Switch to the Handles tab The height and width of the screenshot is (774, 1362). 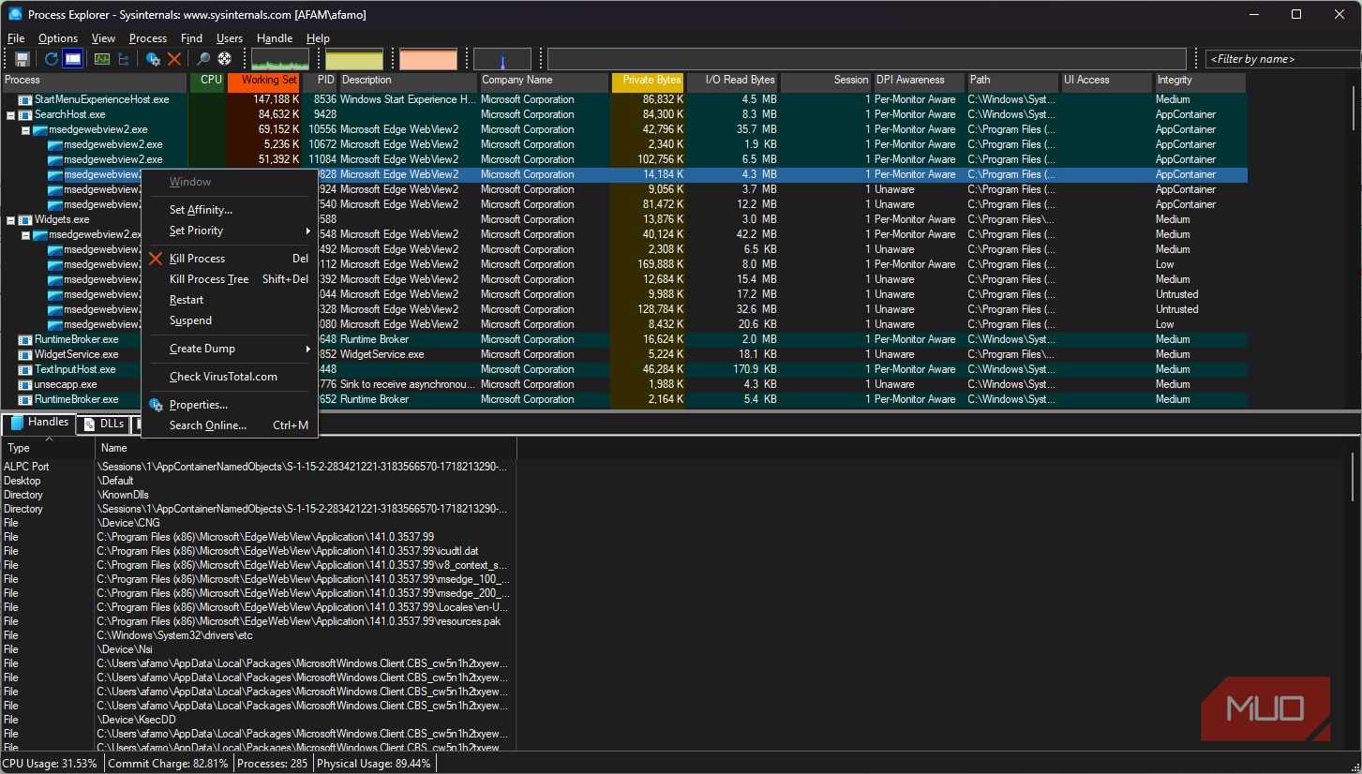coord(39,423)
